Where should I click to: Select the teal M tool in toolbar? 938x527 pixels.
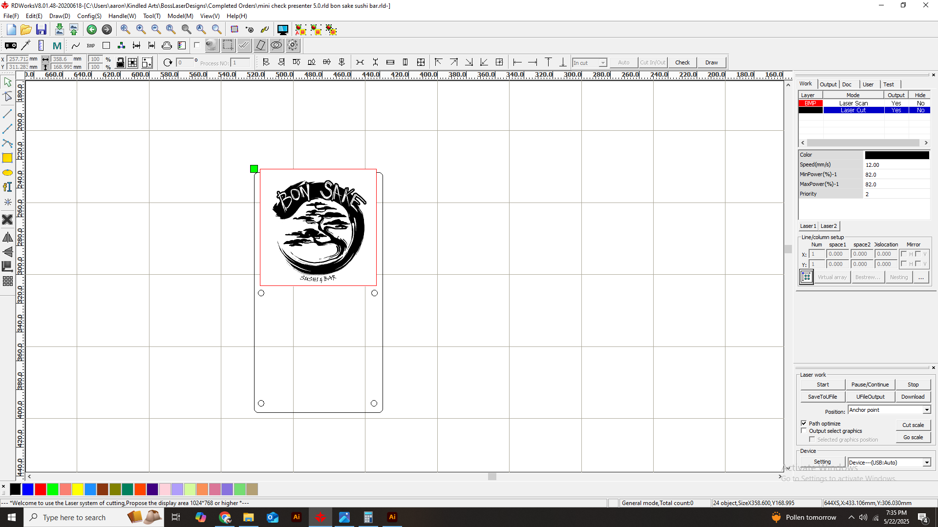tap(57, 45)
